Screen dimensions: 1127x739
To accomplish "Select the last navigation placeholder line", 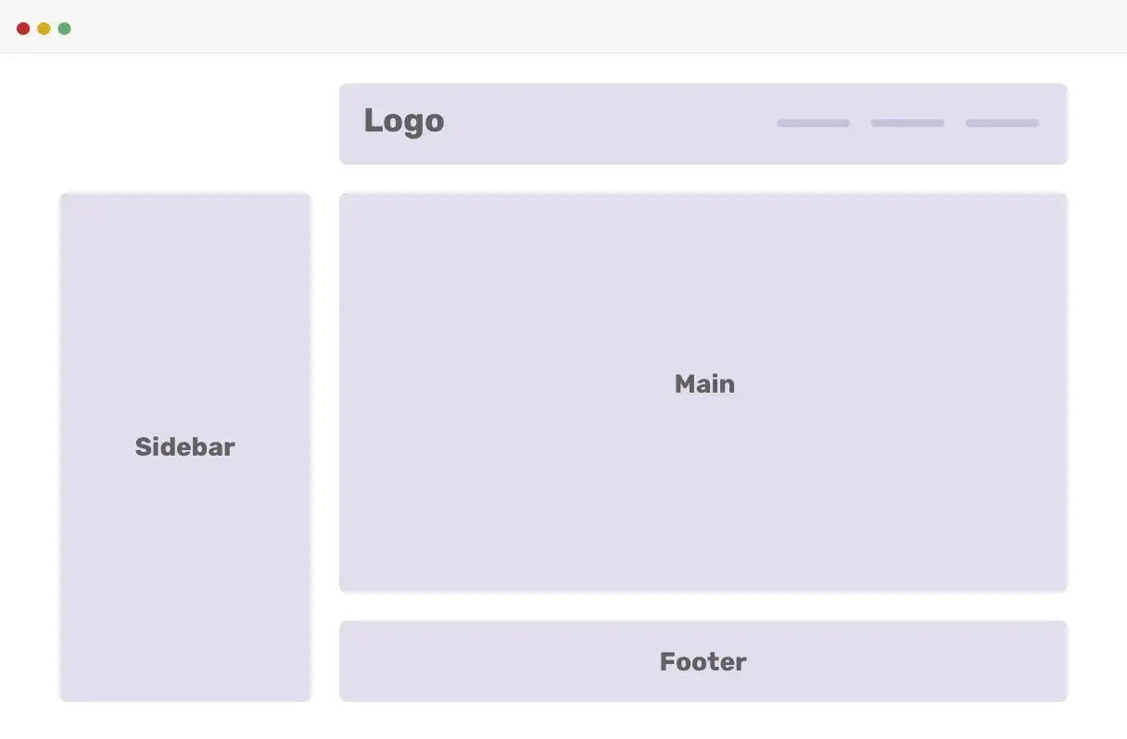I will tap(1002, 123).
